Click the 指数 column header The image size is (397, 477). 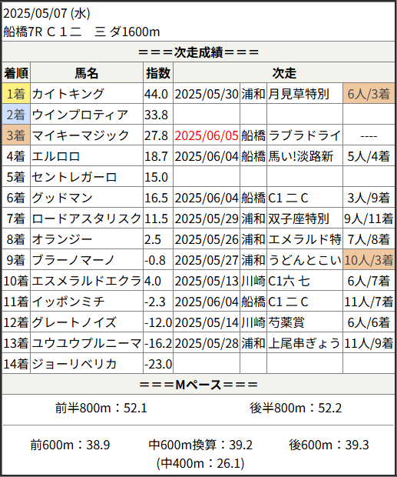pos(158,73)
